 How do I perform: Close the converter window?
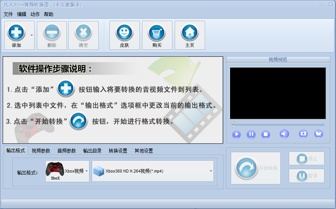(x=330, y=5)
